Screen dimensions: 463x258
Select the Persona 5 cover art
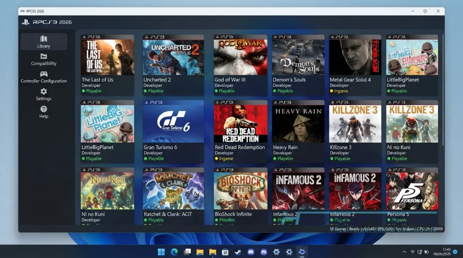point(412,191)
